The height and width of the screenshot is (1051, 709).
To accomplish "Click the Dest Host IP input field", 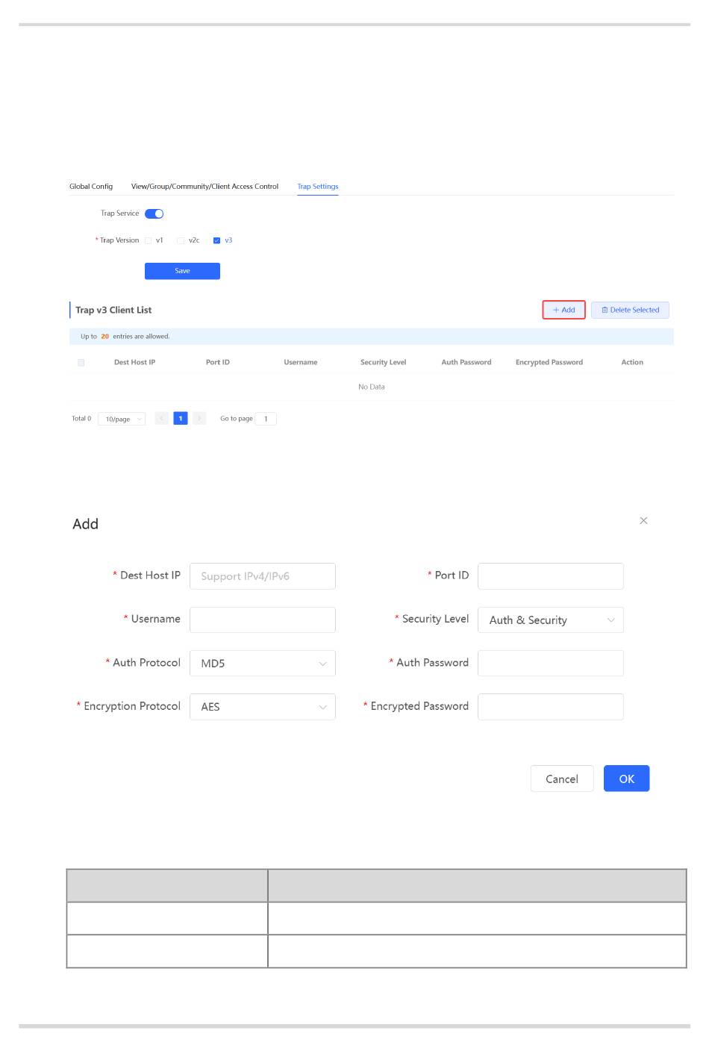I will click(262, 576).
